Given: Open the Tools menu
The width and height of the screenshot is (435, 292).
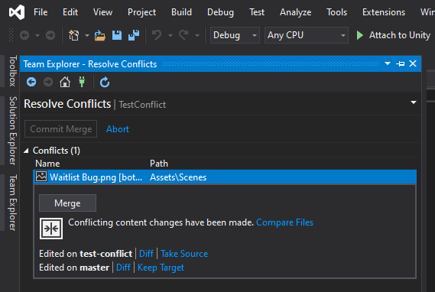Looking at the screenshot, I should tap(337, 12).
